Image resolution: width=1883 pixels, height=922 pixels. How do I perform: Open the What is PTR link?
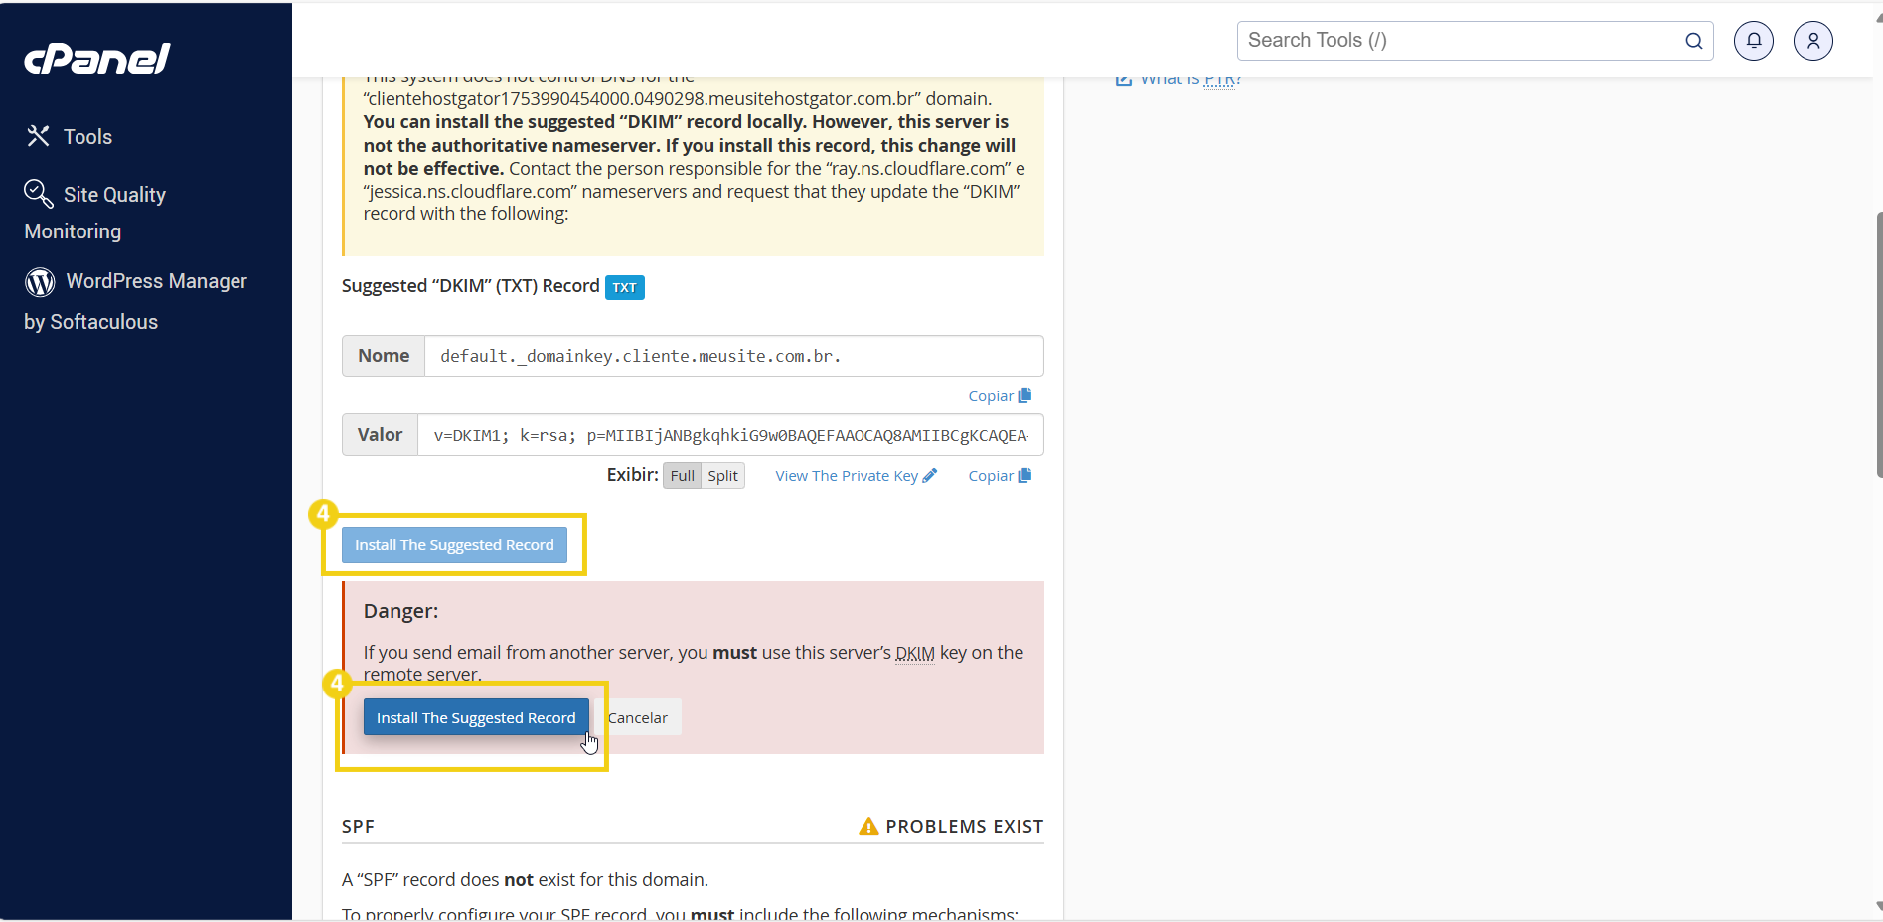coord(1189,80)
